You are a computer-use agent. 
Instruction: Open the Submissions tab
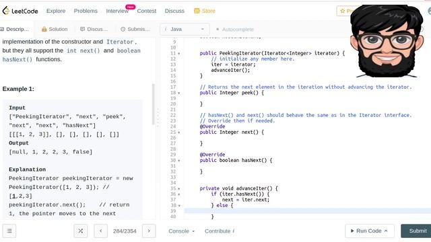(135, 29)
